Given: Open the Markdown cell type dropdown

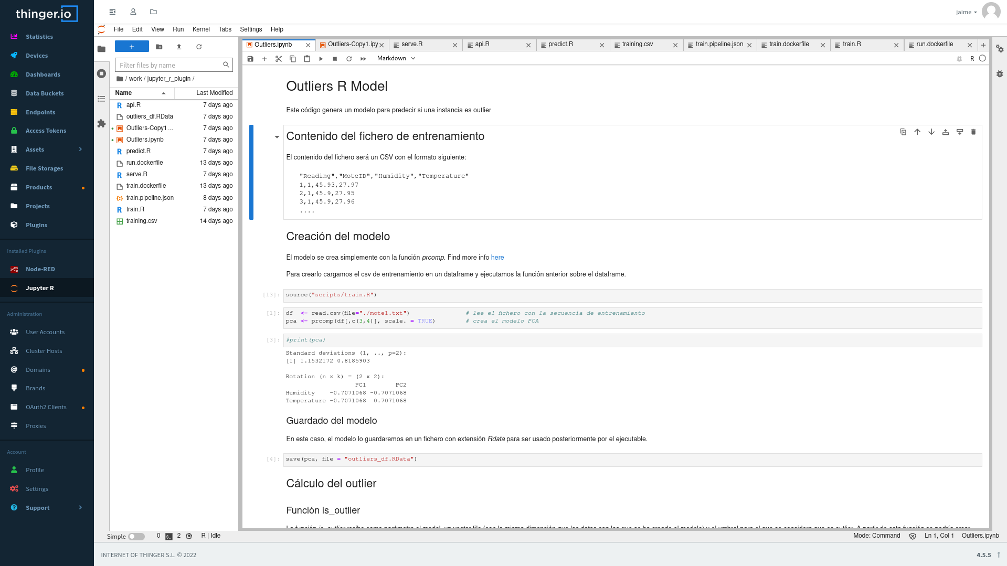Looking at the screenshot, I should point(396,58).
